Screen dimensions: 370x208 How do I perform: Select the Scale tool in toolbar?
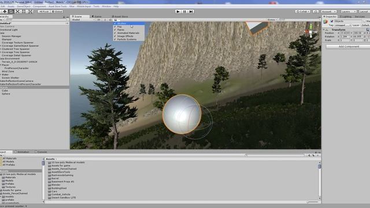click(x=17, y=12)
